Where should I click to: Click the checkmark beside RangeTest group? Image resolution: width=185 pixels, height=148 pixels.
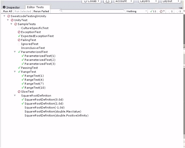tap(19, 72)
